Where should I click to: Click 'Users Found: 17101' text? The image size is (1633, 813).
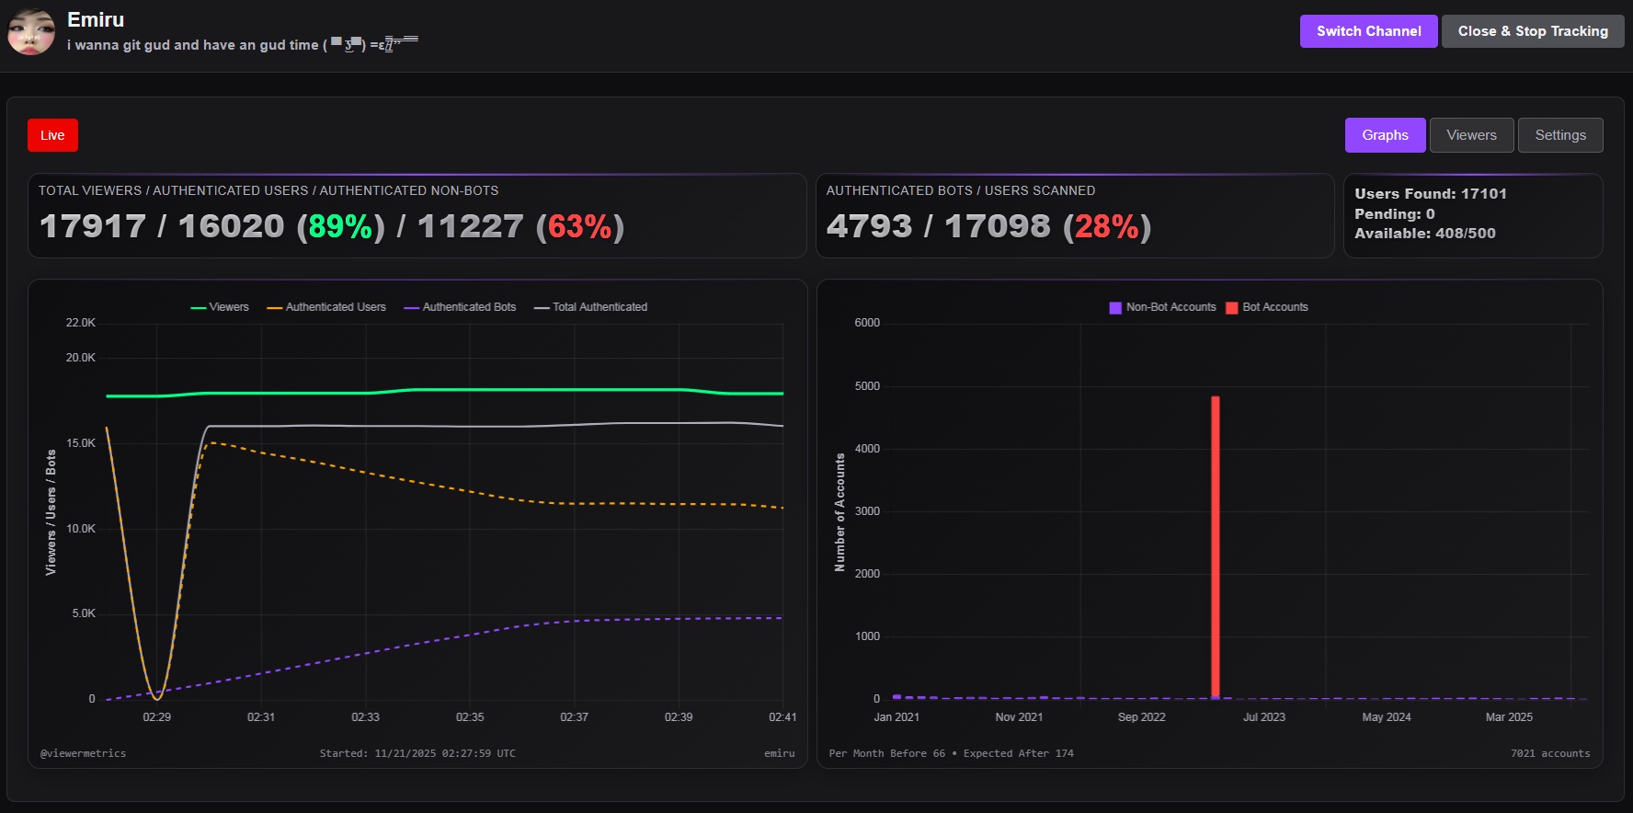(1431, 193)
